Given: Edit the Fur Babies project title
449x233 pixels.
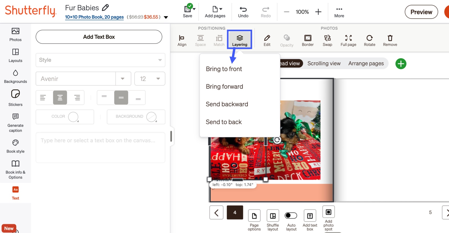Looking at the screenshot, I should (x=105, y=8).
